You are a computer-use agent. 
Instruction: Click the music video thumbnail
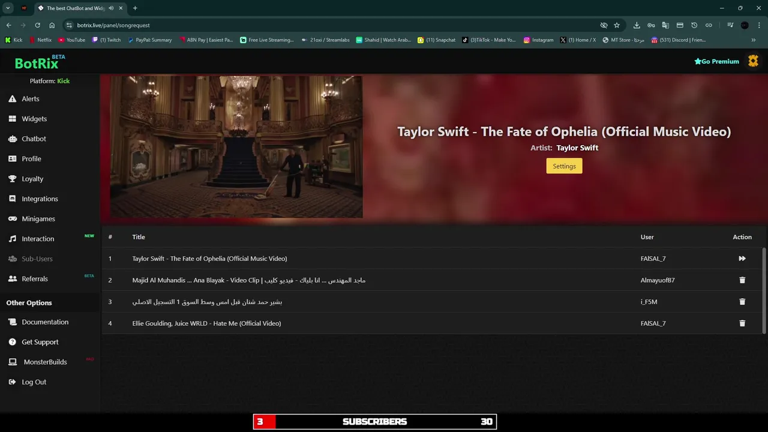point(236,147)
